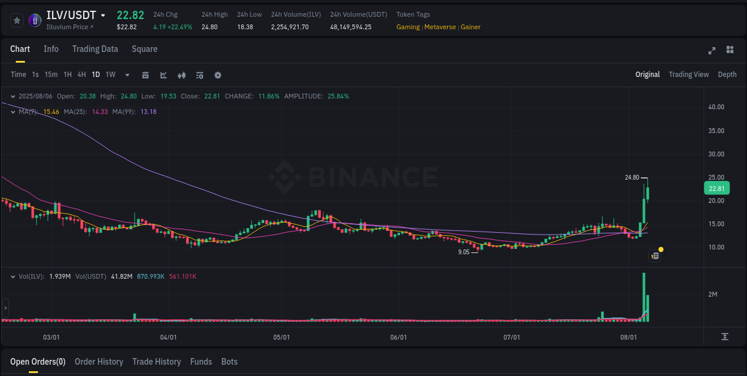Image resolution: width=747 pixels, height=376 pixels.
Task: Open the chart settings gear
Action: [x=218, y=75]
